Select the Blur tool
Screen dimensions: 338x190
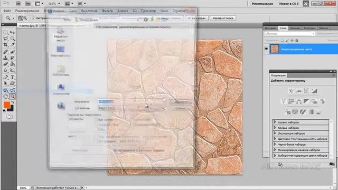(x=6, y=70)
